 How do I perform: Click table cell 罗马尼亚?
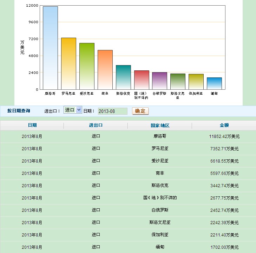pyautogui.click(x=160, y=148)
